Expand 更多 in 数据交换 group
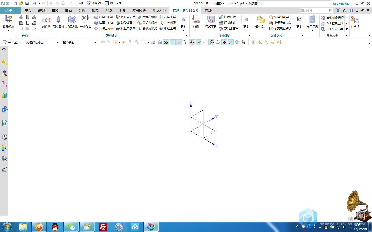Screen dimensions: 372x232 click(x=299, y=23)
